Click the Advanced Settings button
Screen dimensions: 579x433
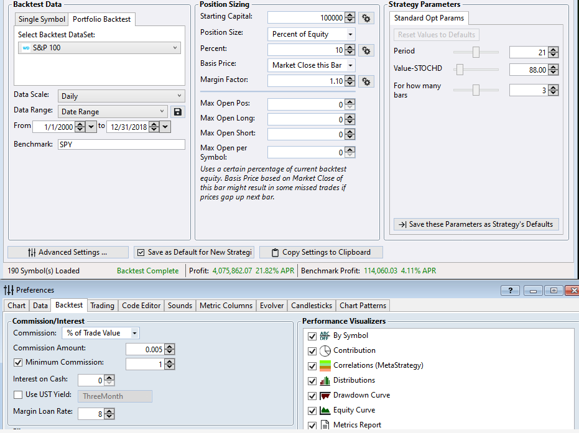tap(68, 252)
